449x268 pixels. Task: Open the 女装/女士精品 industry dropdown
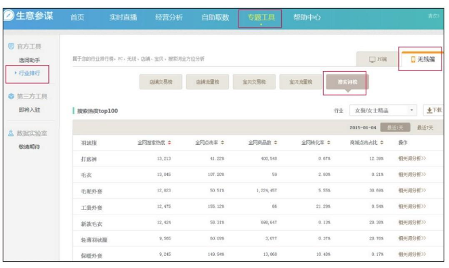[x=383, y=110]
